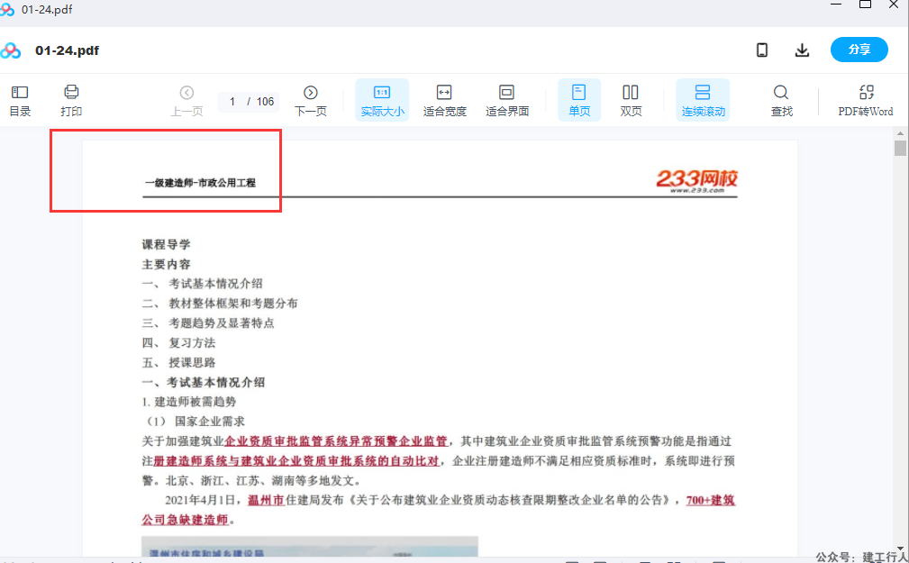Screen dimensions: 909x563
Task: Click line 二、教材整体框架和考题分布
Action: [220, 304]
